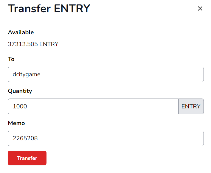Place cursor in 1000 quantity value
211x173 pixels.
tap(20, 107)
